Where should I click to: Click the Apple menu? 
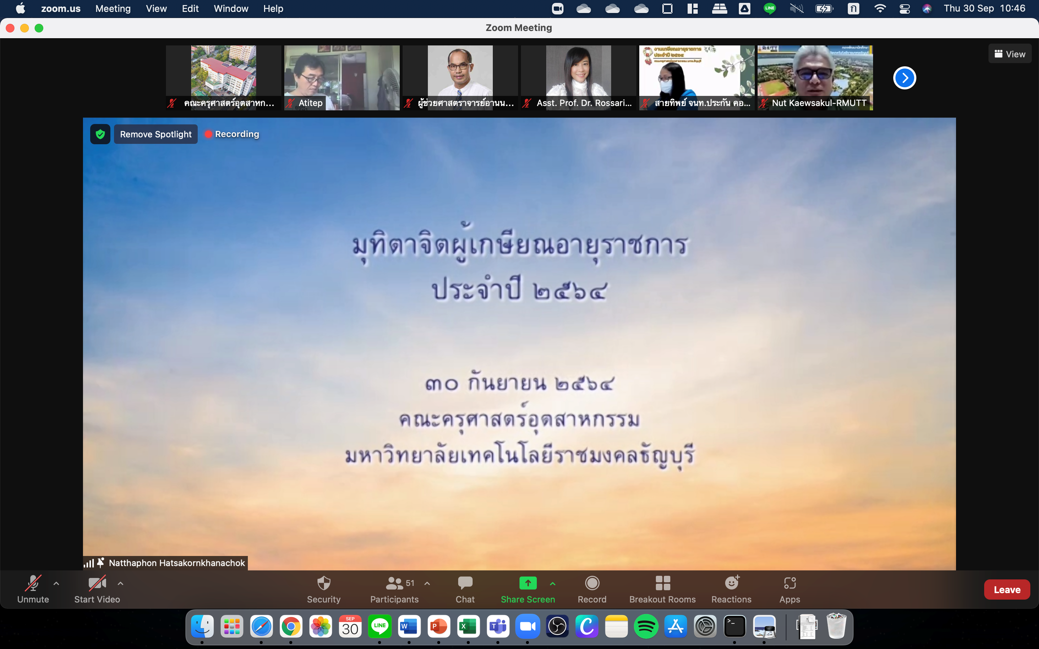tap(20, 9)
